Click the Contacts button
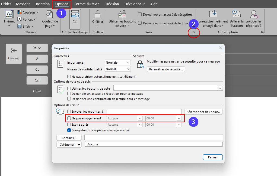Viewport: 277px width, 176px height. click(69, 138)
